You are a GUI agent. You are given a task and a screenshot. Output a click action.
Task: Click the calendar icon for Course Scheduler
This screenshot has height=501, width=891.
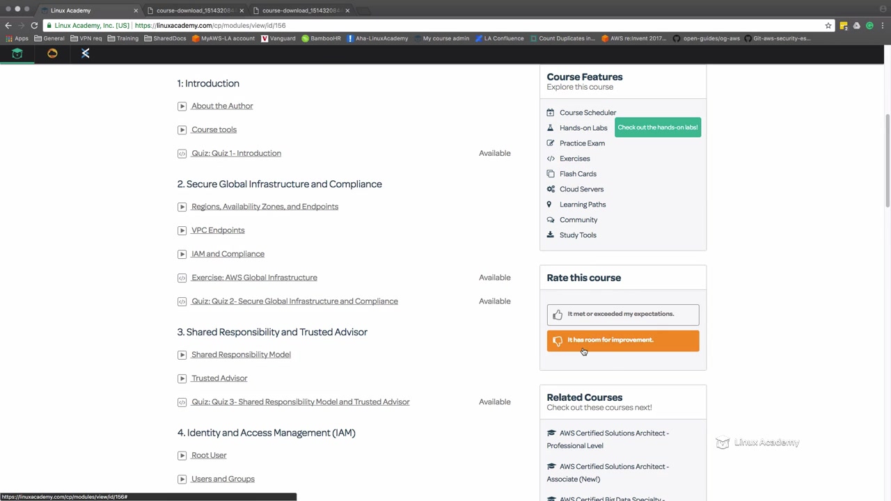pos(551,113)
